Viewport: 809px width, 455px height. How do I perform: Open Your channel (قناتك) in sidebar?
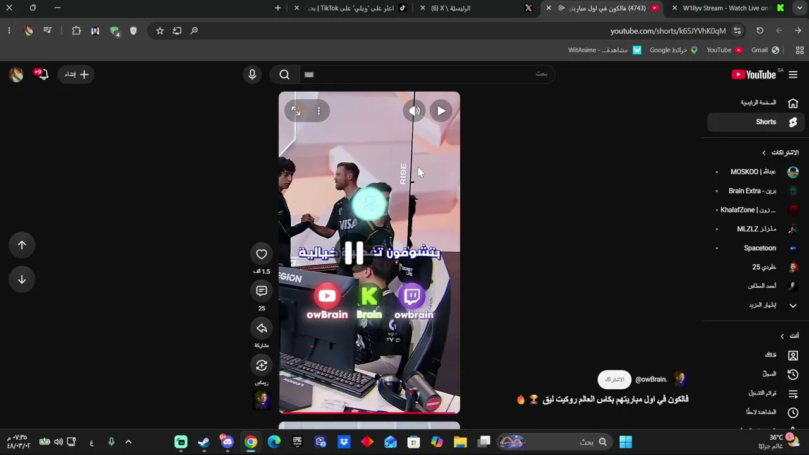click(755, 356)
